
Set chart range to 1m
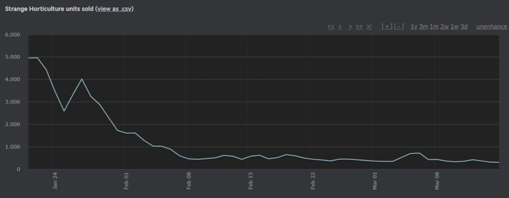click(x=434, y=26)
